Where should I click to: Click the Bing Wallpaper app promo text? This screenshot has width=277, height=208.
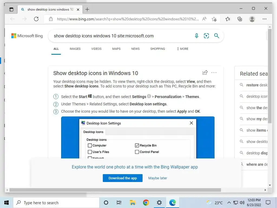135,167
